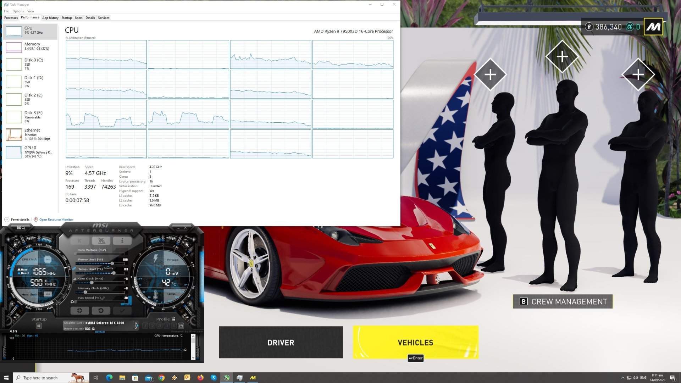The height and width of the screenshot is (383, 681).
Task: Open the Afterburner information (i) button
Action: [x=122, y=241]
